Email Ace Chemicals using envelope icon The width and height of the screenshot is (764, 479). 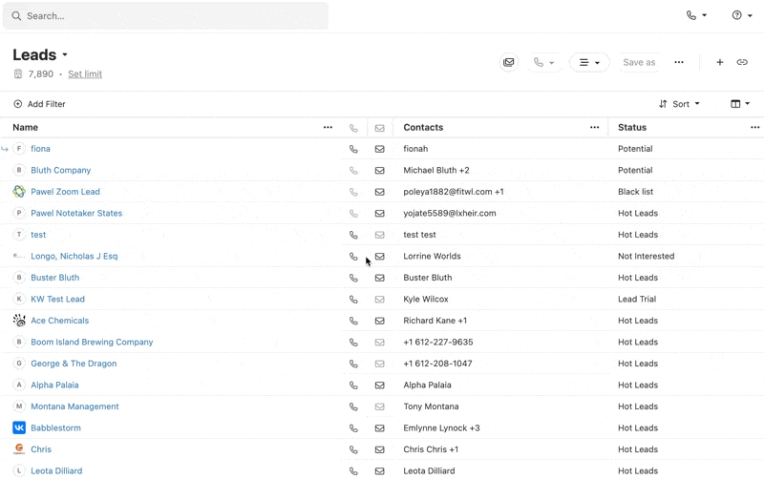pyautogui.click(x=379, y=321)
